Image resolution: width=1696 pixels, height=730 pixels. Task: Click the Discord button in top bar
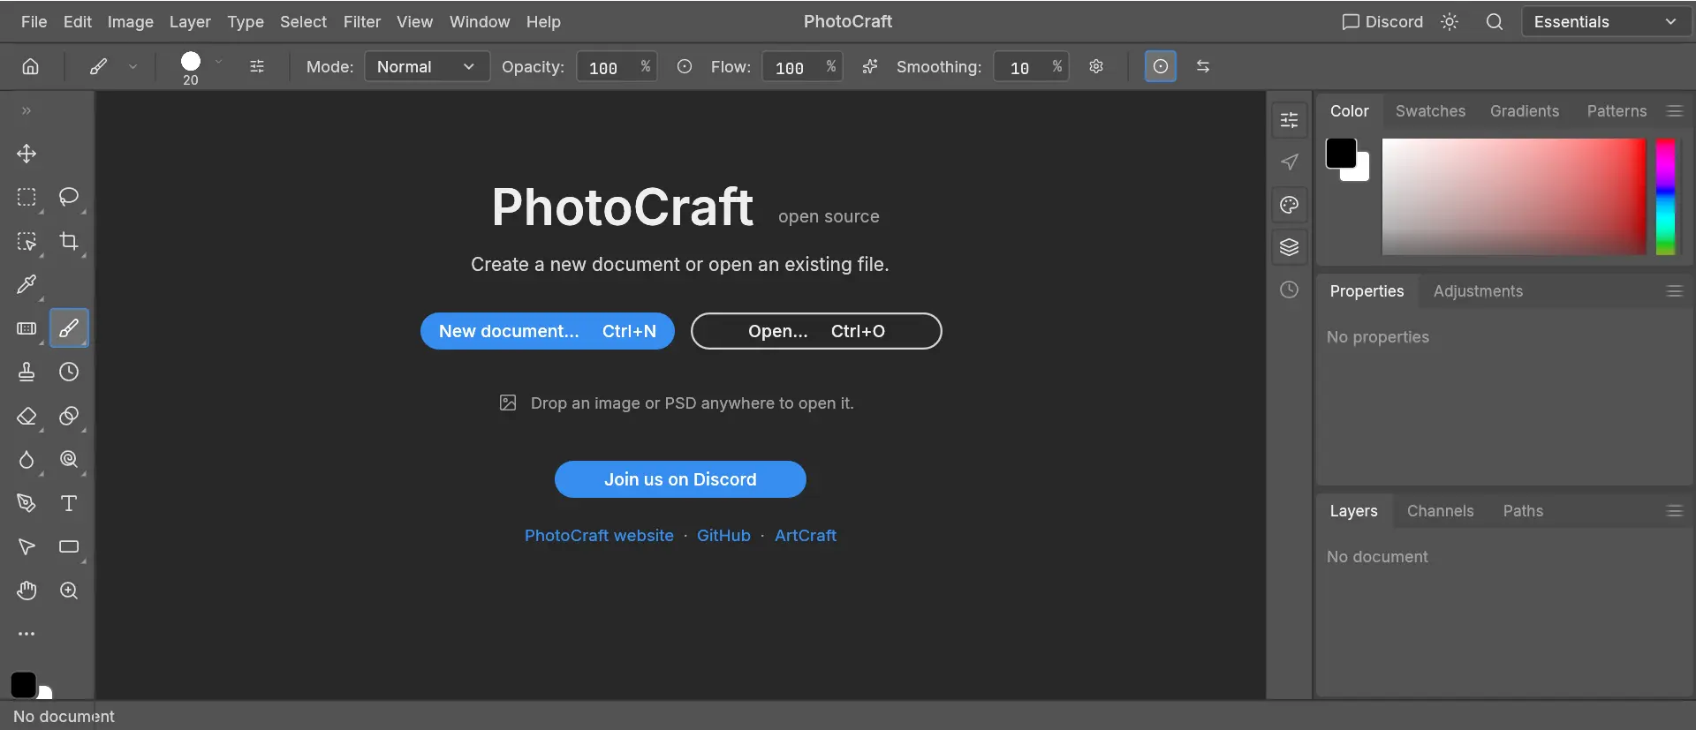1382,22
